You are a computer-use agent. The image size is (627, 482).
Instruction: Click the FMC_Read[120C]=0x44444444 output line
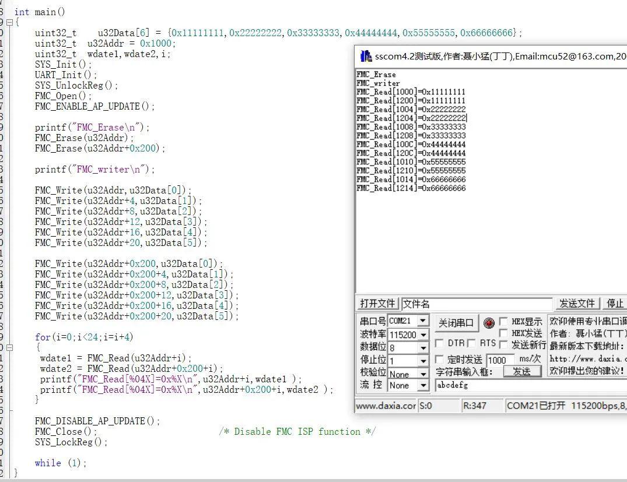(x=411, y=153)
